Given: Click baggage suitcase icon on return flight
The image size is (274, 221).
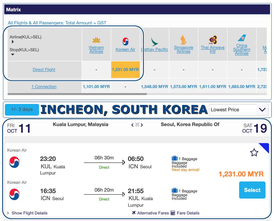Looking at the screenshot, I should (175, 190).
